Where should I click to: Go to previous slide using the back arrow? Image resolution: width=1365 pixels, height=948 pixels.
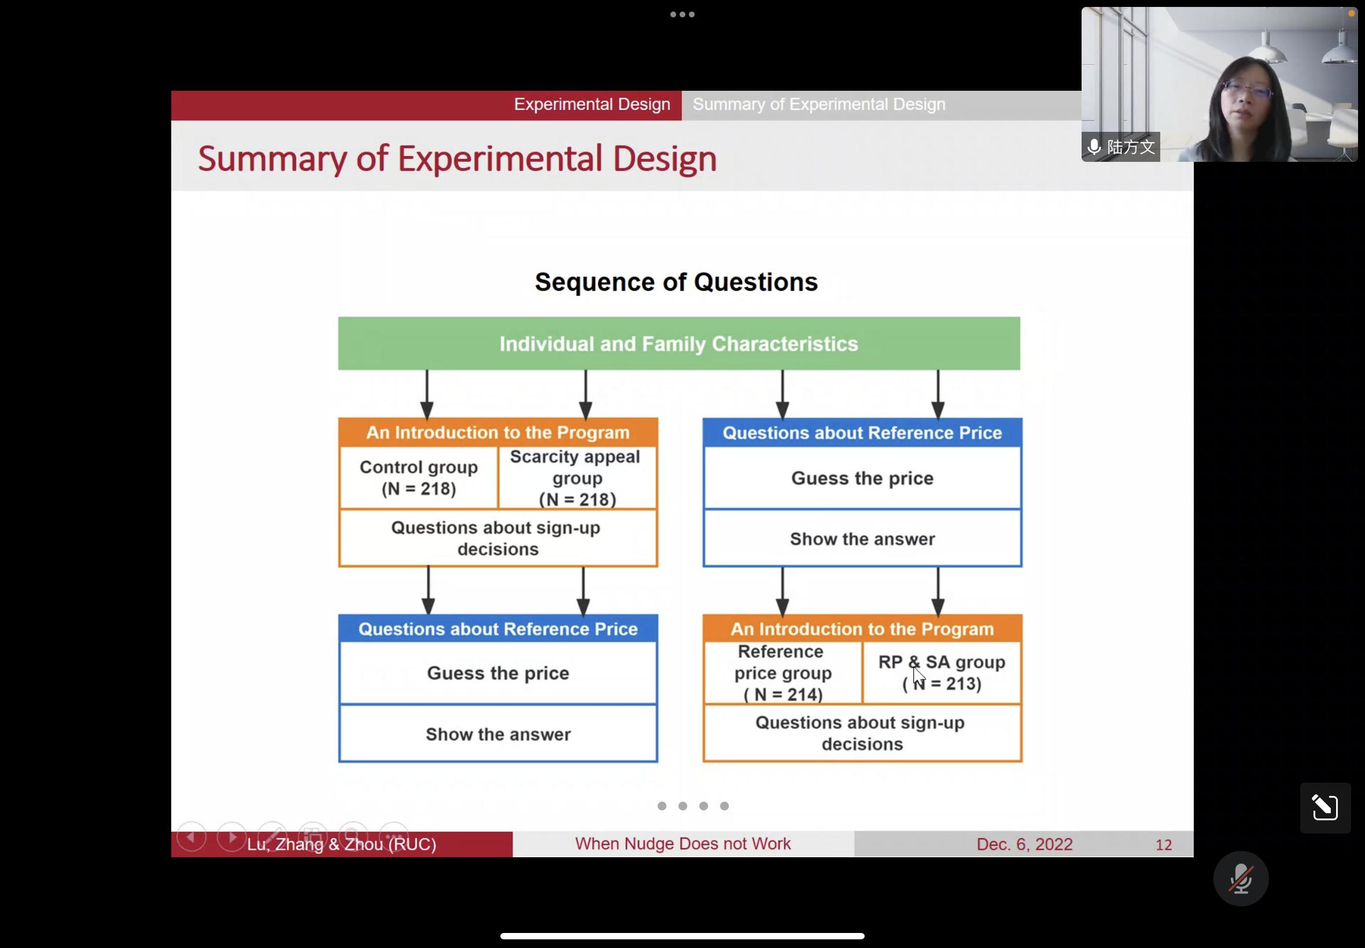click(191, 837)
